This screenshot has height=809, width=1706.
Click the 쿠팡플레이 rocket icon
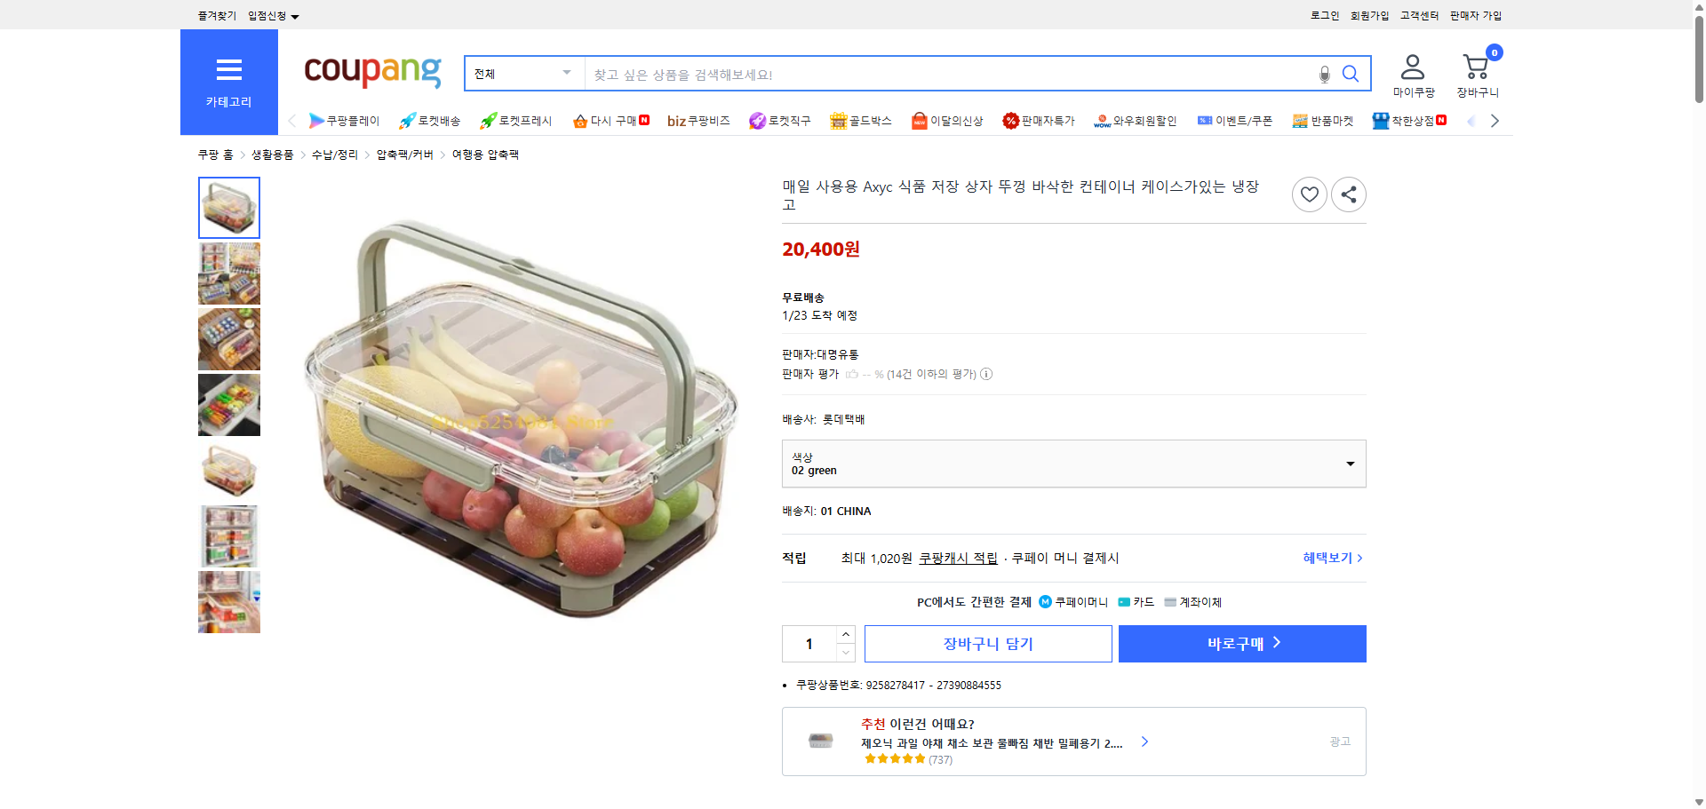[x=316, y=121]
